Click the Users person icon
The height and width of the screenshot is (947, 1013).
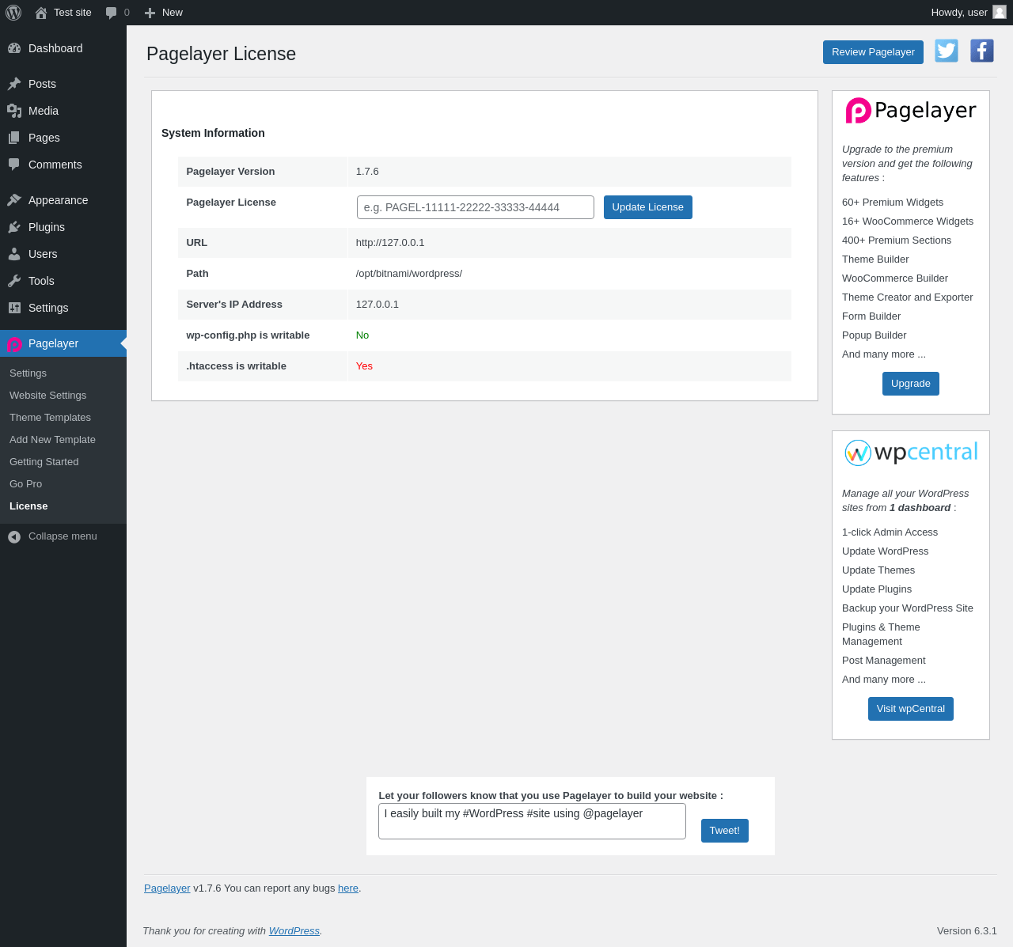[x=14, y=254]
